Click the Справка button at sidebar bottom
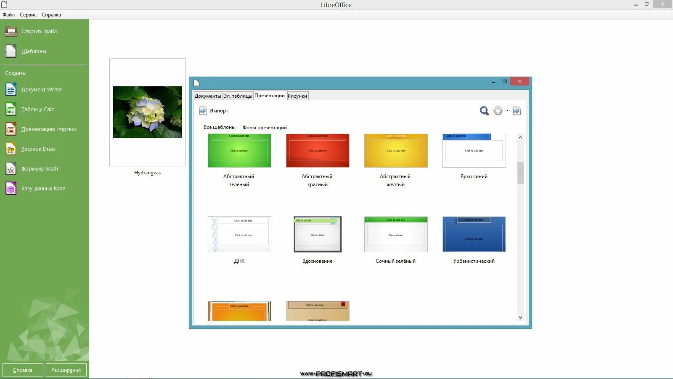This screenshot has height=379, width=673. 23,370
